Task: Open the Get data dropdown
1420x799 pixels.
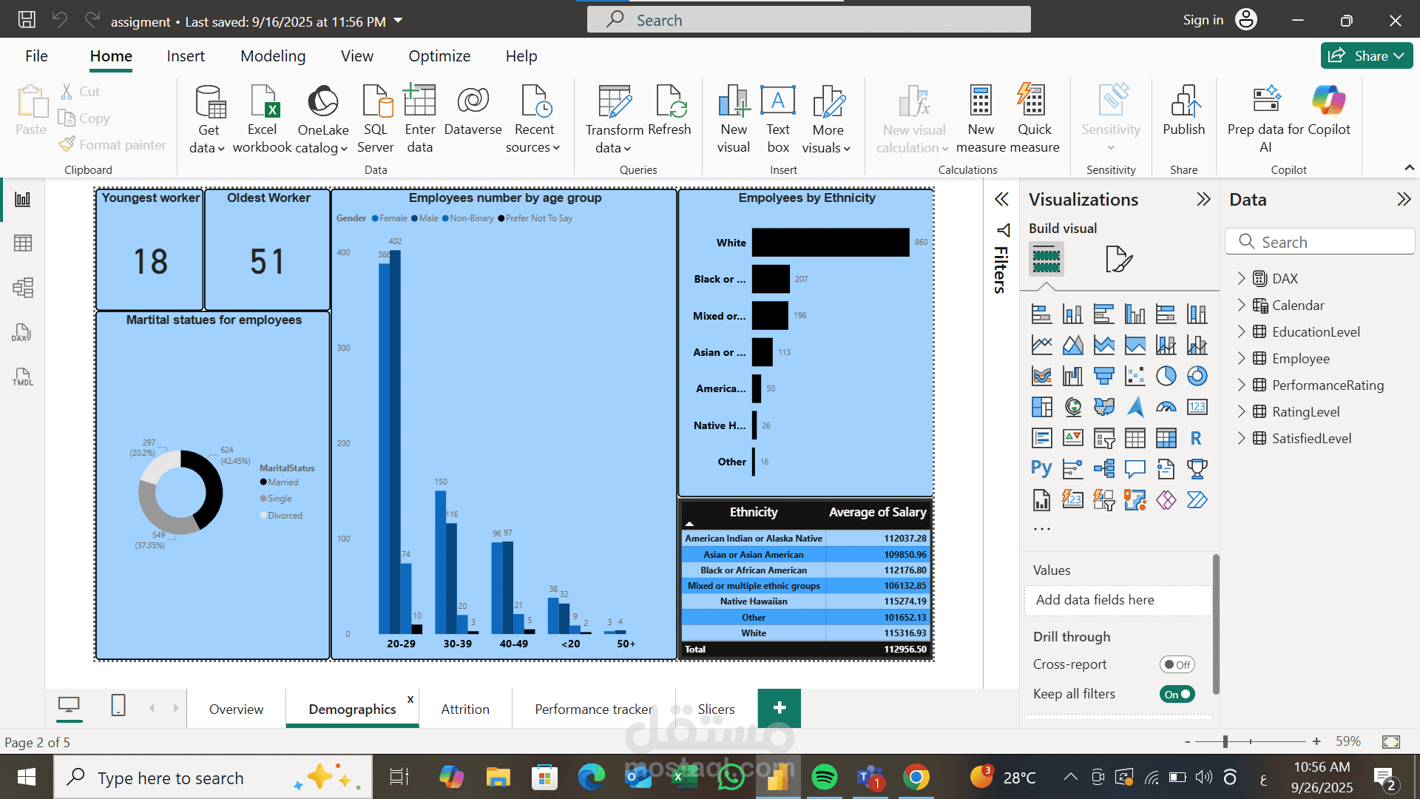Action: tap(207, 118)
